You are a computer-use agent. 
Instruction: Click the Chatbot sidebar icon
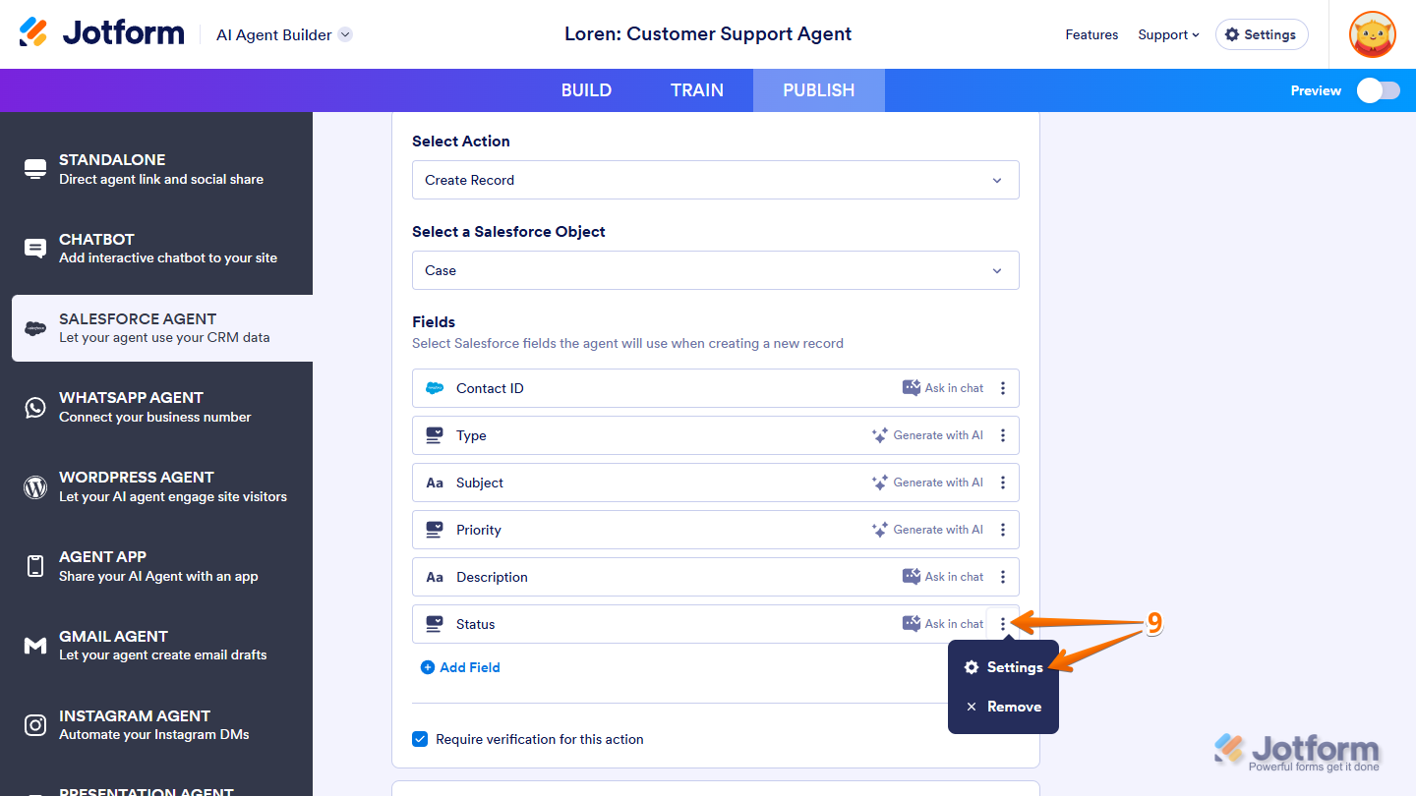[35, 249]
